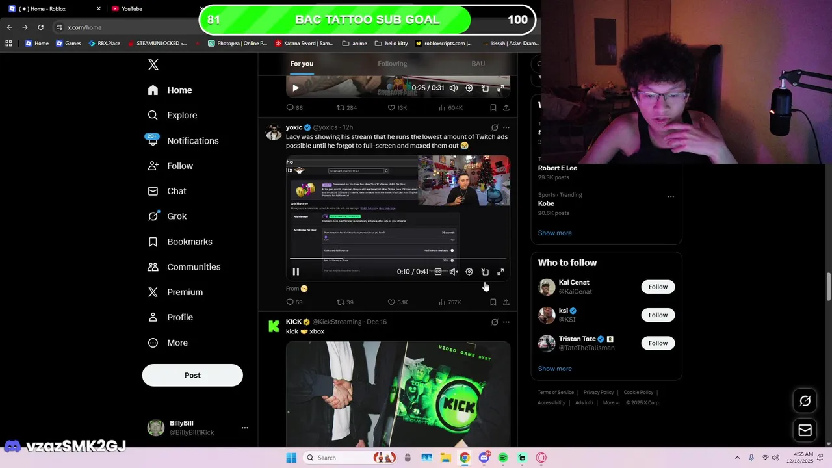Seek on the yoxic video progress bar
The height and width of the screenshot is (468, 832).
click(x=398, y=259)
